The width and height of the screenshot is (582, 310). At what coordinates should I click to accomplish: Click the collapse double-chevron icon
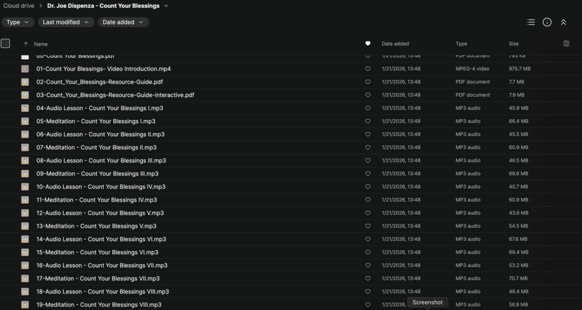coord(563,22)
